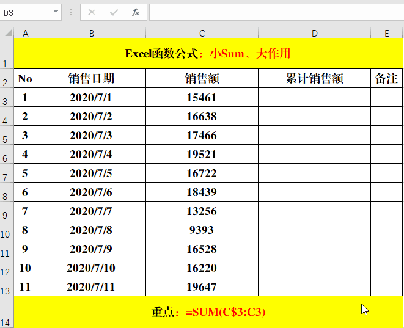Expand the Name Box dropdown arrow
Screen dimensions: 404x328
56,12
